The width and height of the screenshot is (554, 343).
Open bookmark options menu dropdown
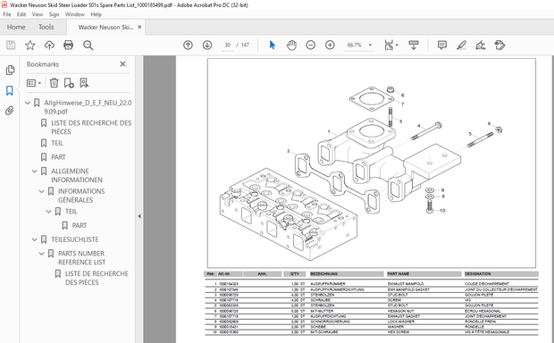[34, 83]
